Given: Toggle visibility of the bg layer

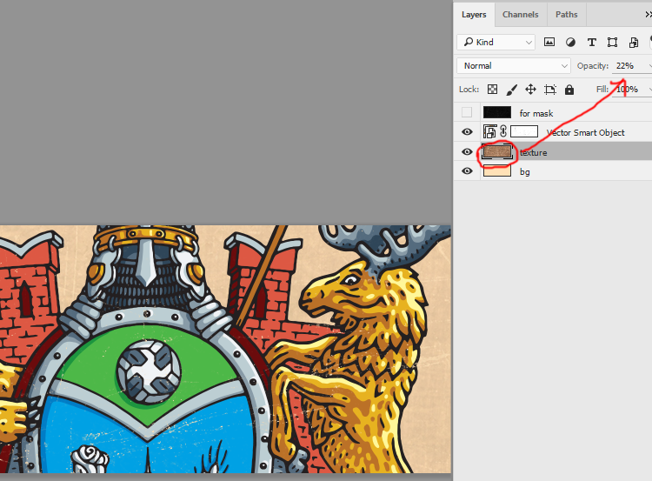Looking at the screenshot, I should [x=467, y=171].
